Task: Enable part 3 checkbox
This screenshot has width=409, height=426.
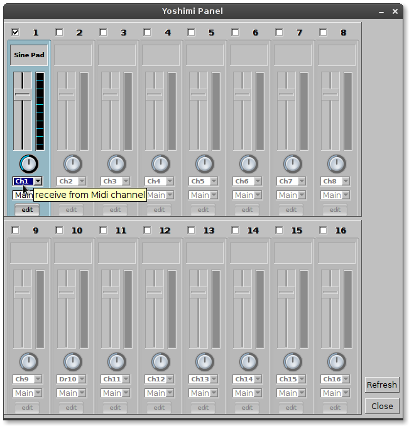Action: pos(104,33)
